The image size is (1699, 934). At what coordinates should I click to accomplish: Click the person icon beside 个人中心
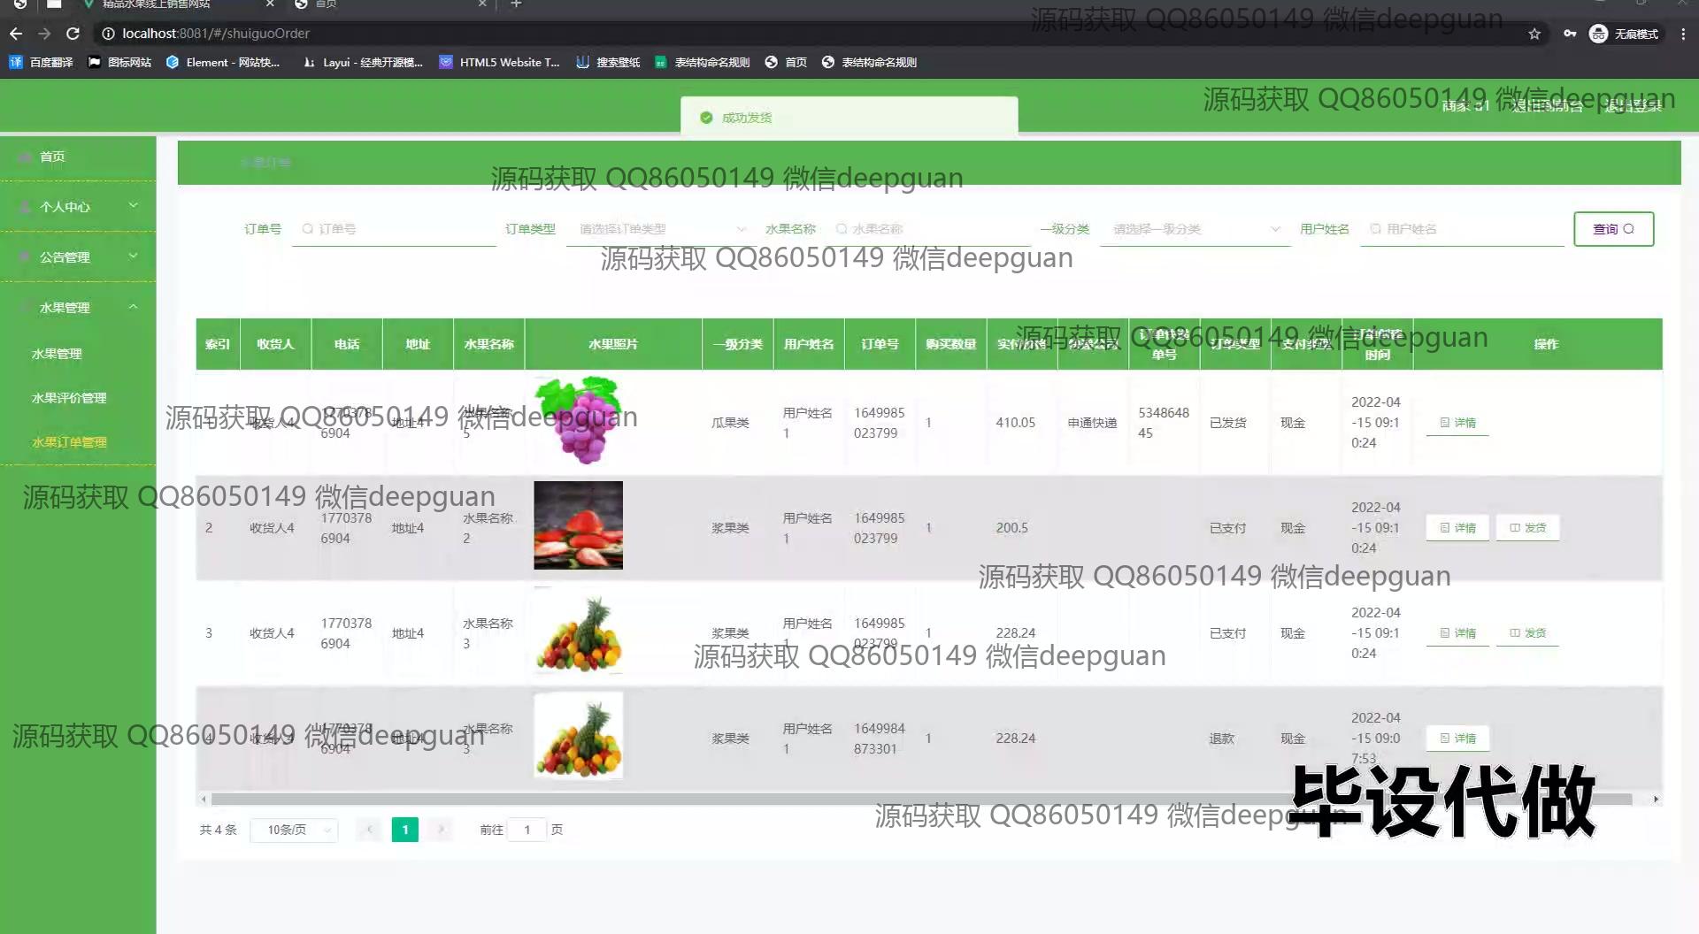point(25,207)
